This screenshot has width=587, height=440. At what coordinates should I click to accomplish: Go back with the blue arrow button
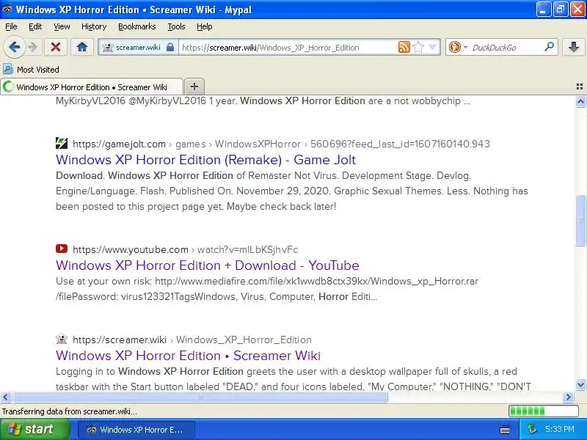tap(14, 47)
